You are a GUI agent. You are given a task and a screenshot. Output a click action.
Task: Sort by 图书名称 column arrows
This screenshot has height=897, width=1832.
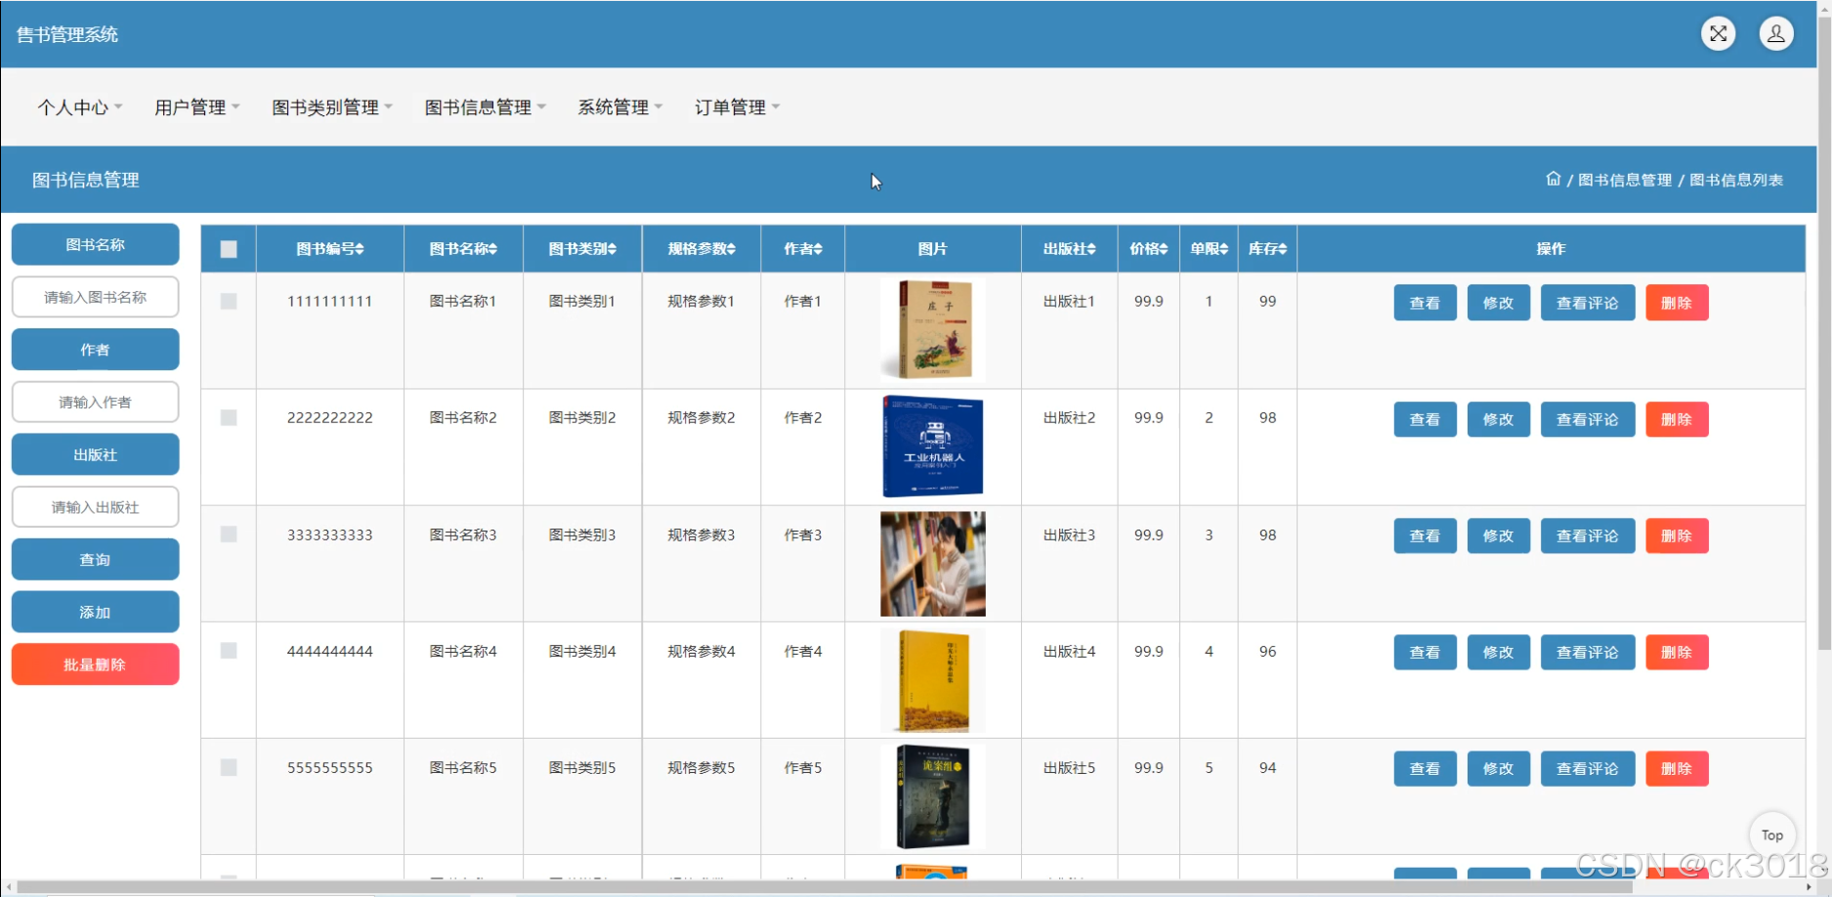coord(492,249)
